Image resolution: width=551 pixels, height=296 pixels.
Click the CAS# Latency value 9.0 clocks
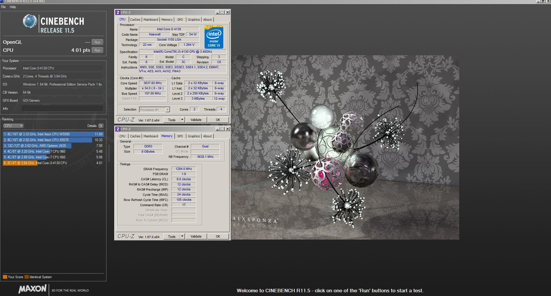184,179
